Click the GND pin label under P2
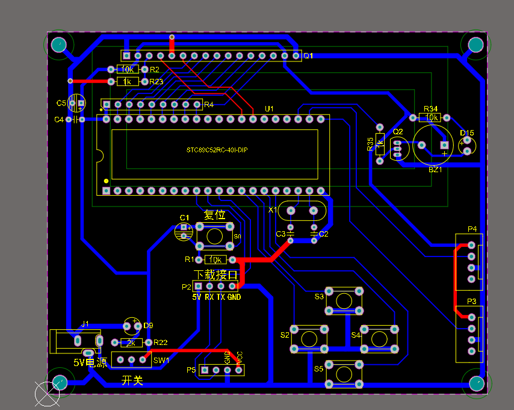This screenshot has height=410, width=514. [234, 297]
